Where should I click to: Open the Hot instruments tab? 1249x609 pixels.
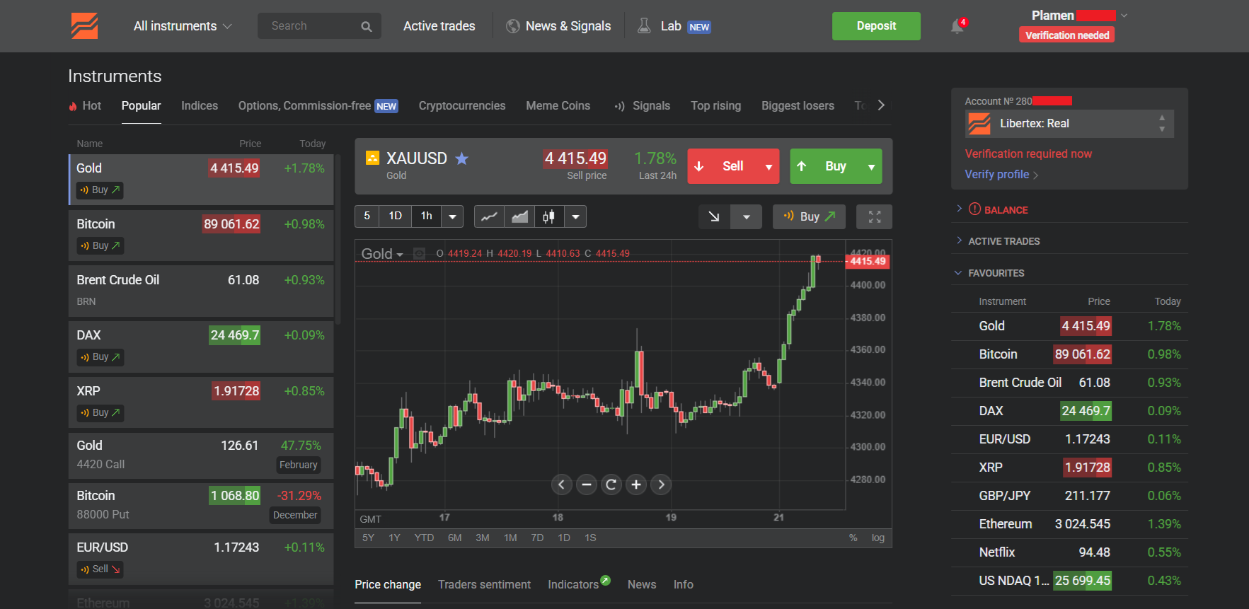pos(85,106)
